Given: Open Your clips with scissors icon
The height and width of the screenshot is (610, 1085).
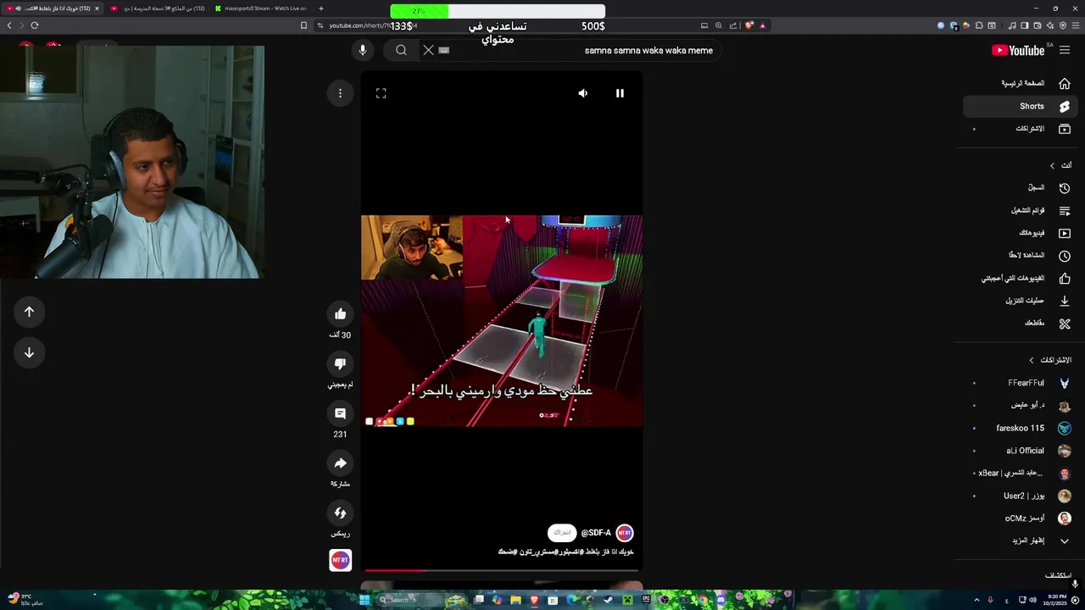Looking at the screenshot, I should tap(1021, 323).
